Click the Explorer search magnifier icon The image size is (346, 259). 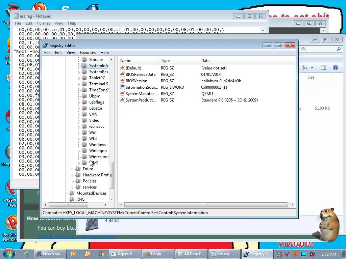[x=339, y=49]
